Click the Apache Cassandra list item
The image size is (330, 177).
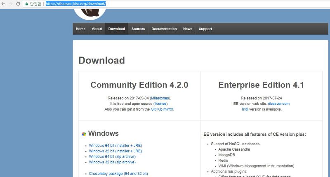tap(234, 149)
